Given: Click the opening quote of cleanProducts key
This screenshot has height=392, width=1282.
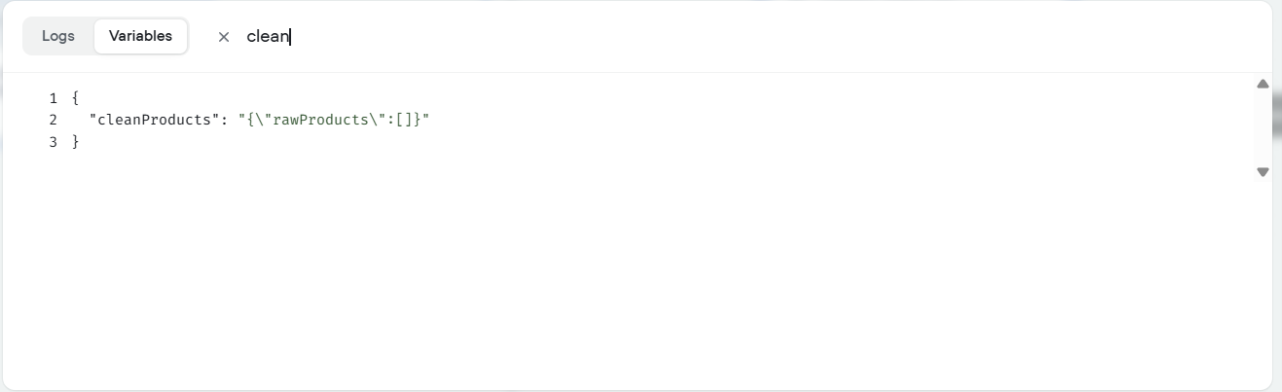Looking at the screenshot, I should tap(92, 120).
